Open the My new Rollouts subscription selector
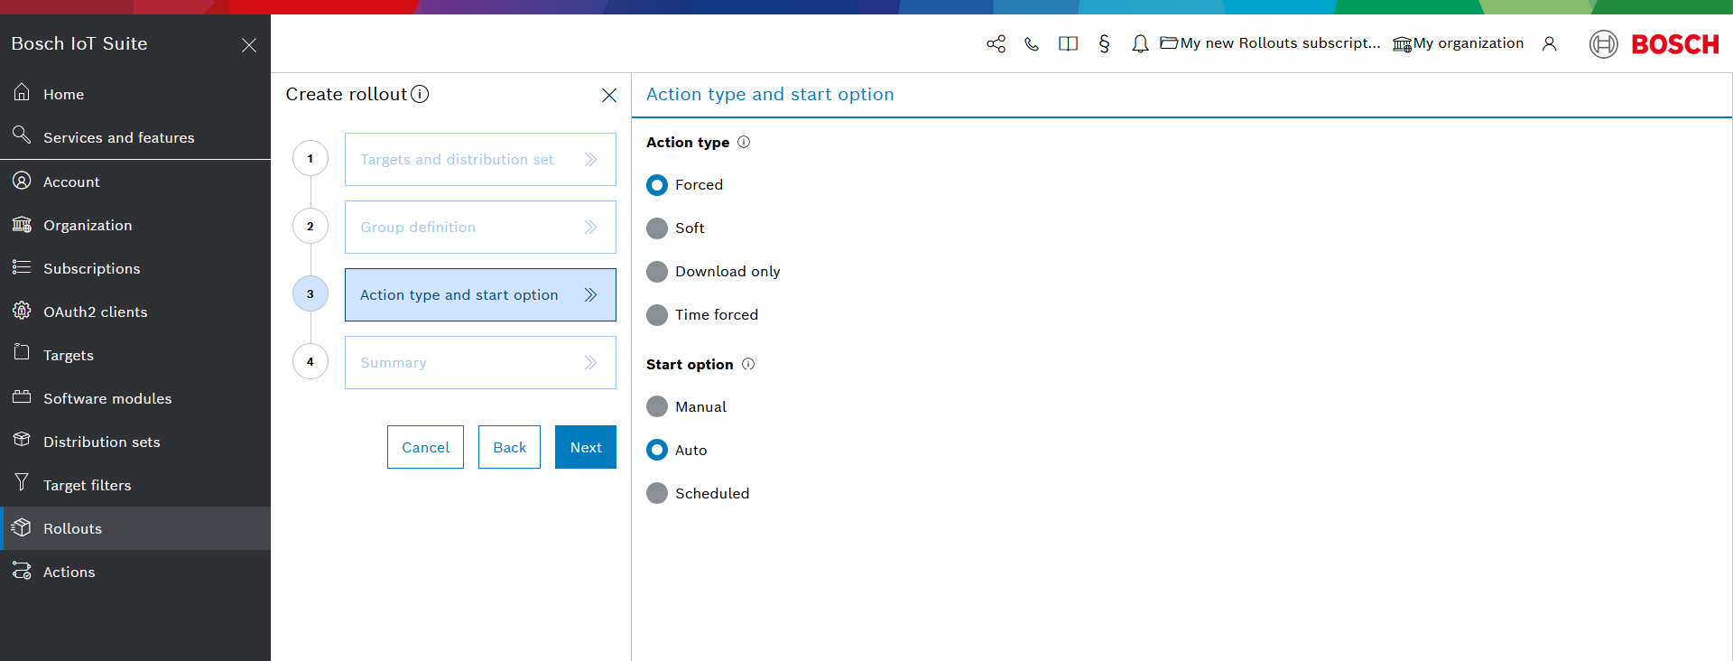The width and height of the screenshot is (1733, 661). [1270, 43]
